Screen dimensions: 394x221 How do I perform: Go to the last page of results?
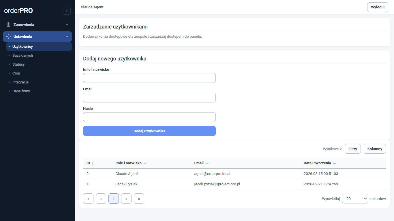(x=139, y=199)
